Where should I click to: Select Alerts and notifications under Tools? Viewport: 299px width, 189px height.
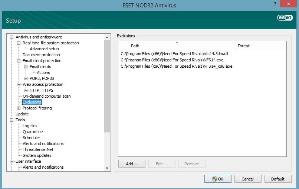[x=43, y=144]
